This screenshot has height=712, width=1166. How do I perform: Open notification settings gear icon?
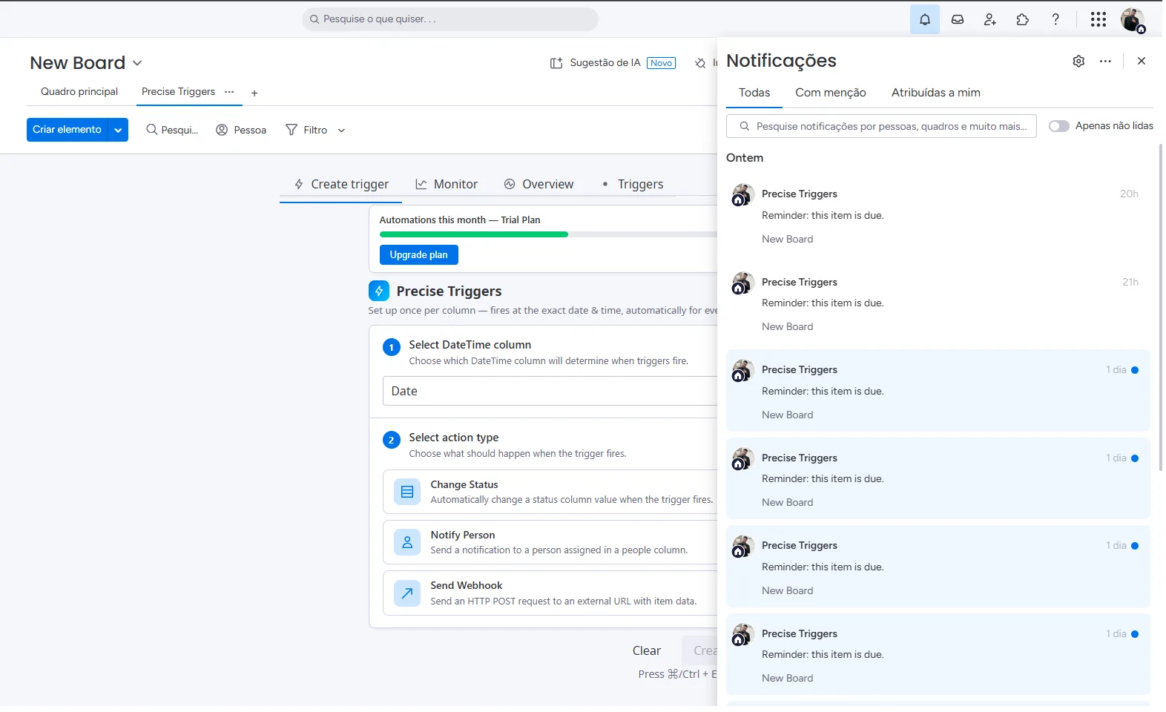(x=1078, y=61)
